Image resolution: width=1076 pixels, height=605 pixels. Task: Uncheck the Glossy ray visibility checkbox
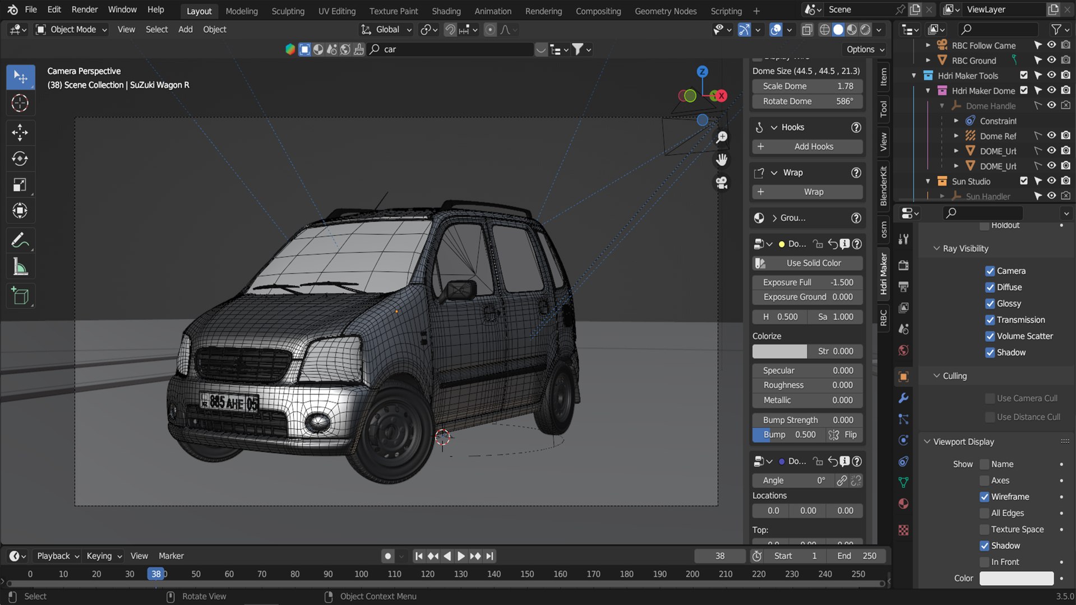990,304
